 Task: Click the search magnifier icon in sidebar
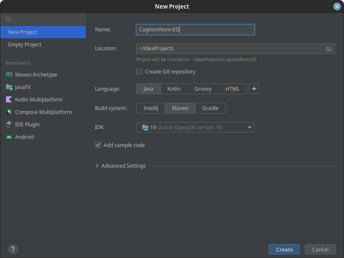(9, 19)
